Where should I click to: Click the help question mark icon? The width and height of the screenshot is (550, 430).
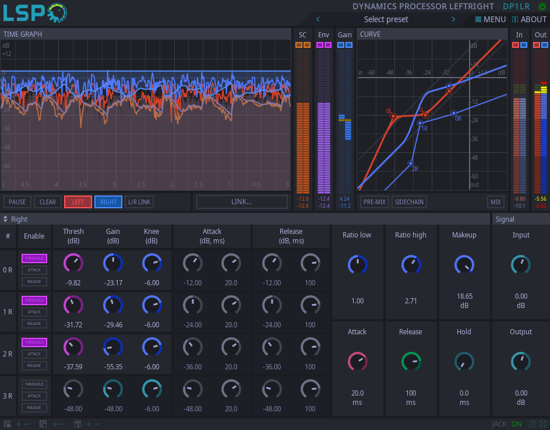(x=532, y=424)
